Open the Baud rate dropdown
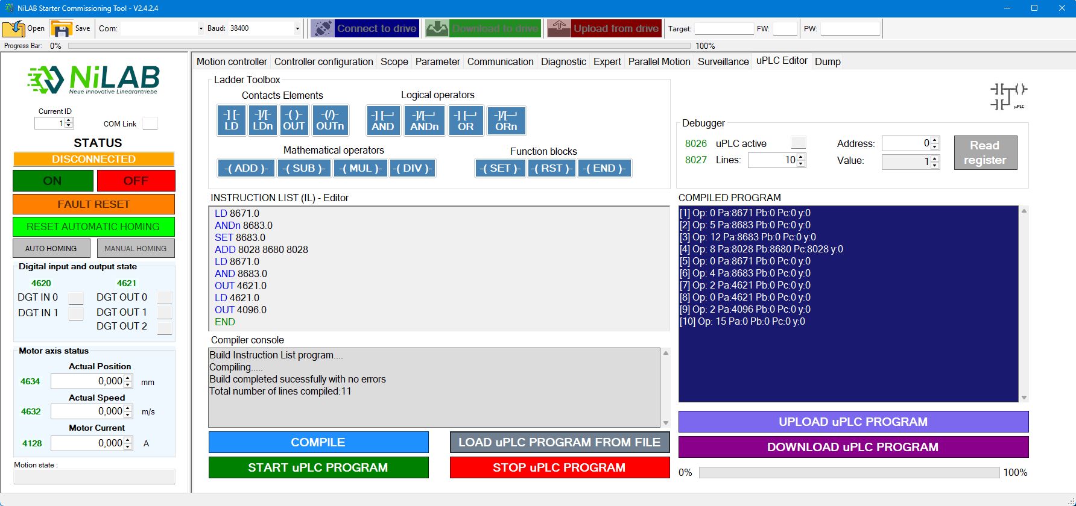1076x506 pixels. (297, 28)
